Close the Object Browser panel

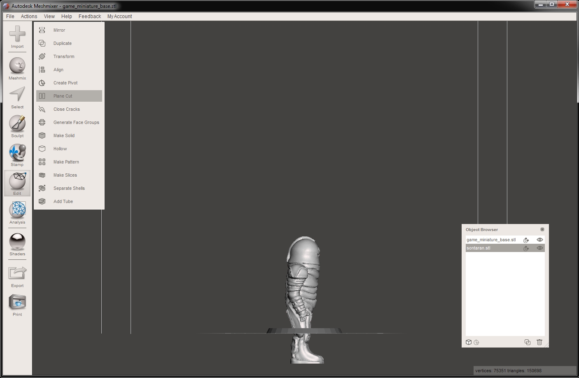pyautogui.click(x=542, y=229)
